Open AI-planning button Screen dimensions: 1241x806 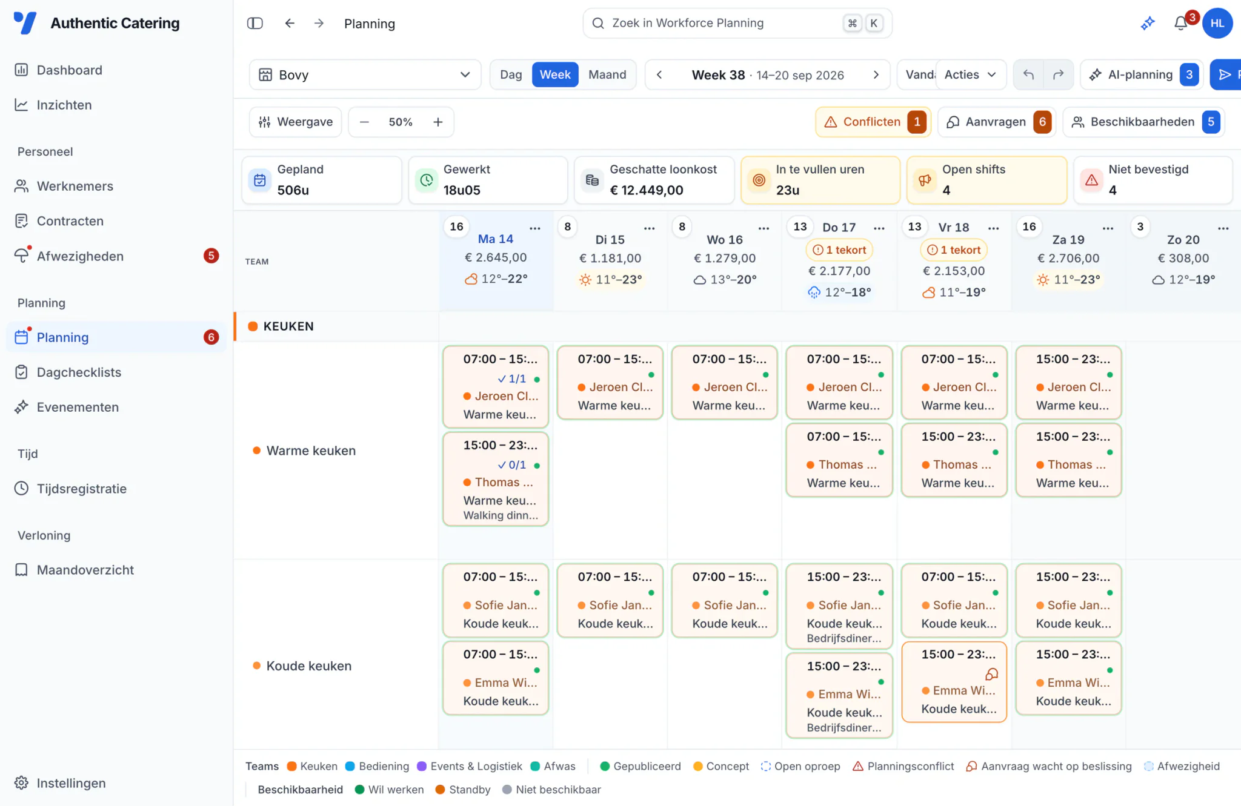point(1143,74)
